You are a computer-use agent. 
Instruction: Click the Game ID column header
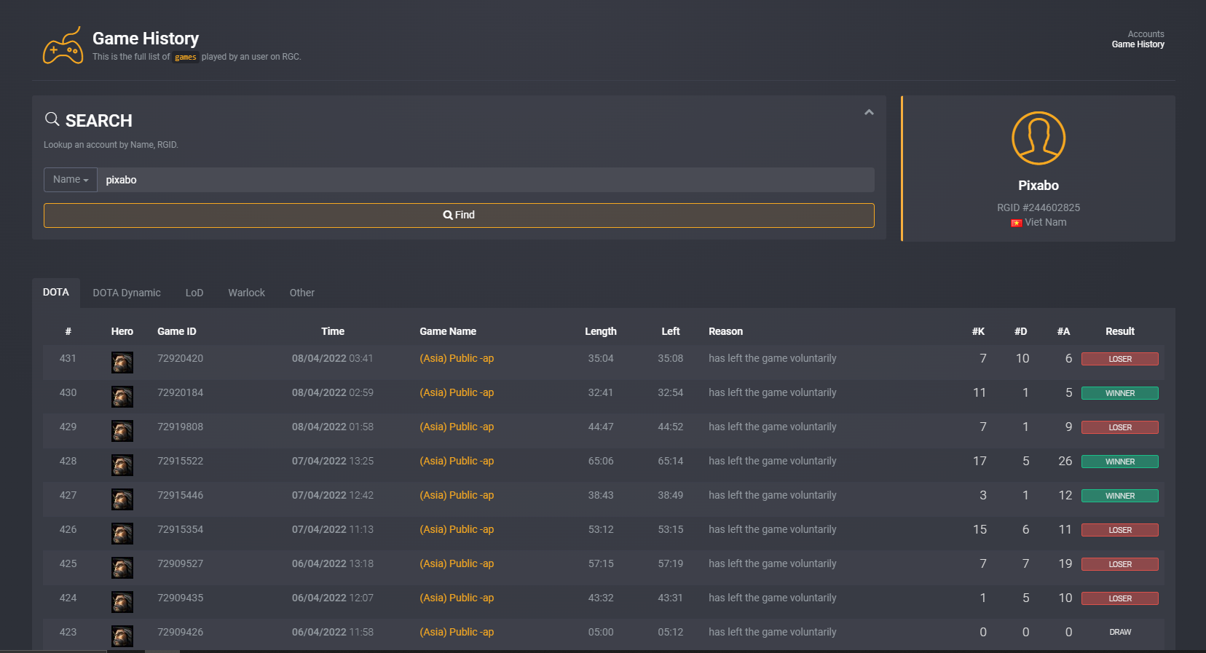(177, 331)
